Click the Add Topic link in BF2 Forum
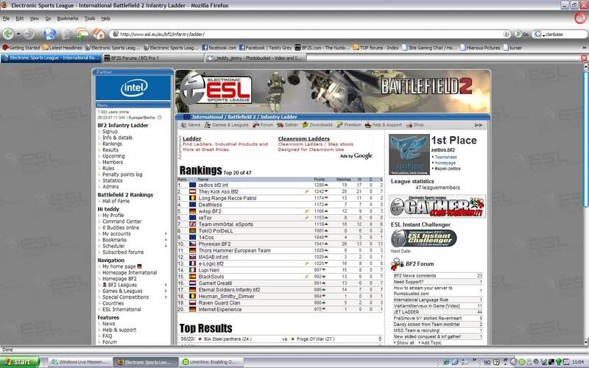The image size is (589, 368). point(431,343)
